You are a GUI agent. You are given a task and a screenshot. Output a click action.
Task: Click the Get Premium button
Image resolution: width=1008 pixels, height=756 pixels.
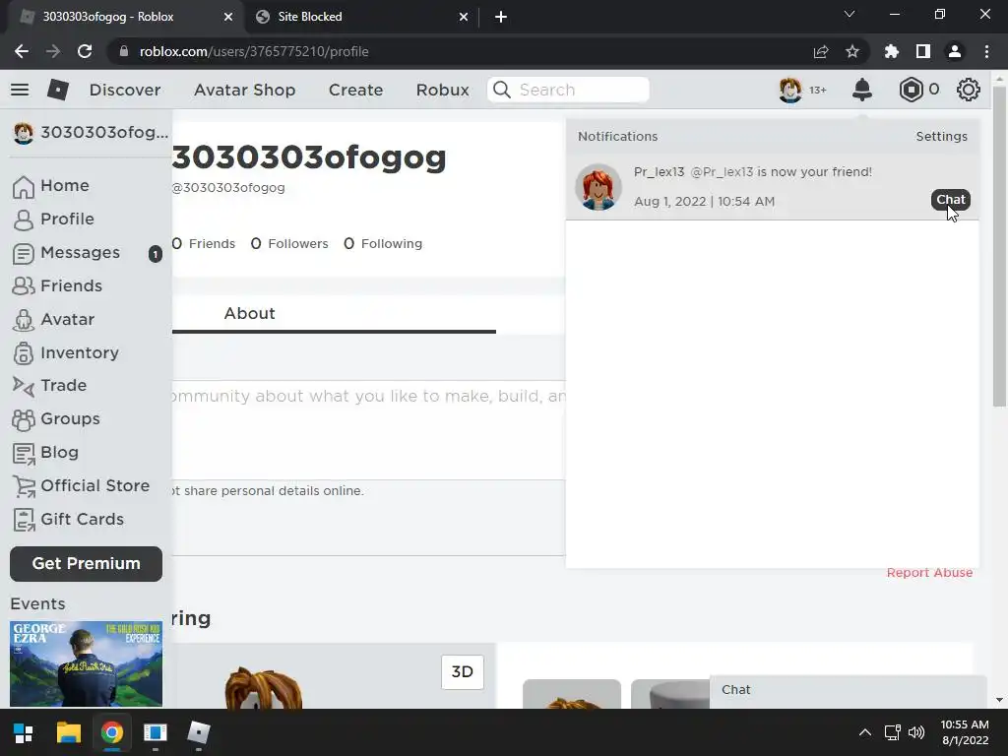(x=87, y=564)
